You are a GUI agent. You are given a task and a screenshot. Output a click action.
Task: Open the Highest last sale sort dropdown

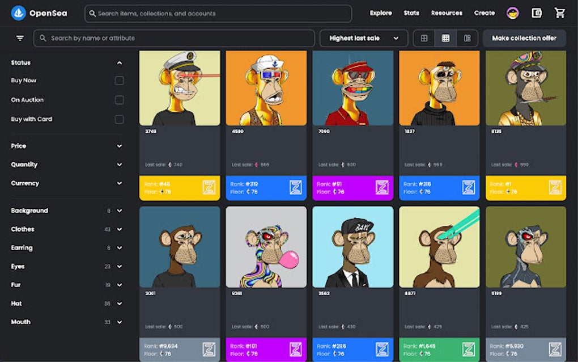click(x=364, y=38)
